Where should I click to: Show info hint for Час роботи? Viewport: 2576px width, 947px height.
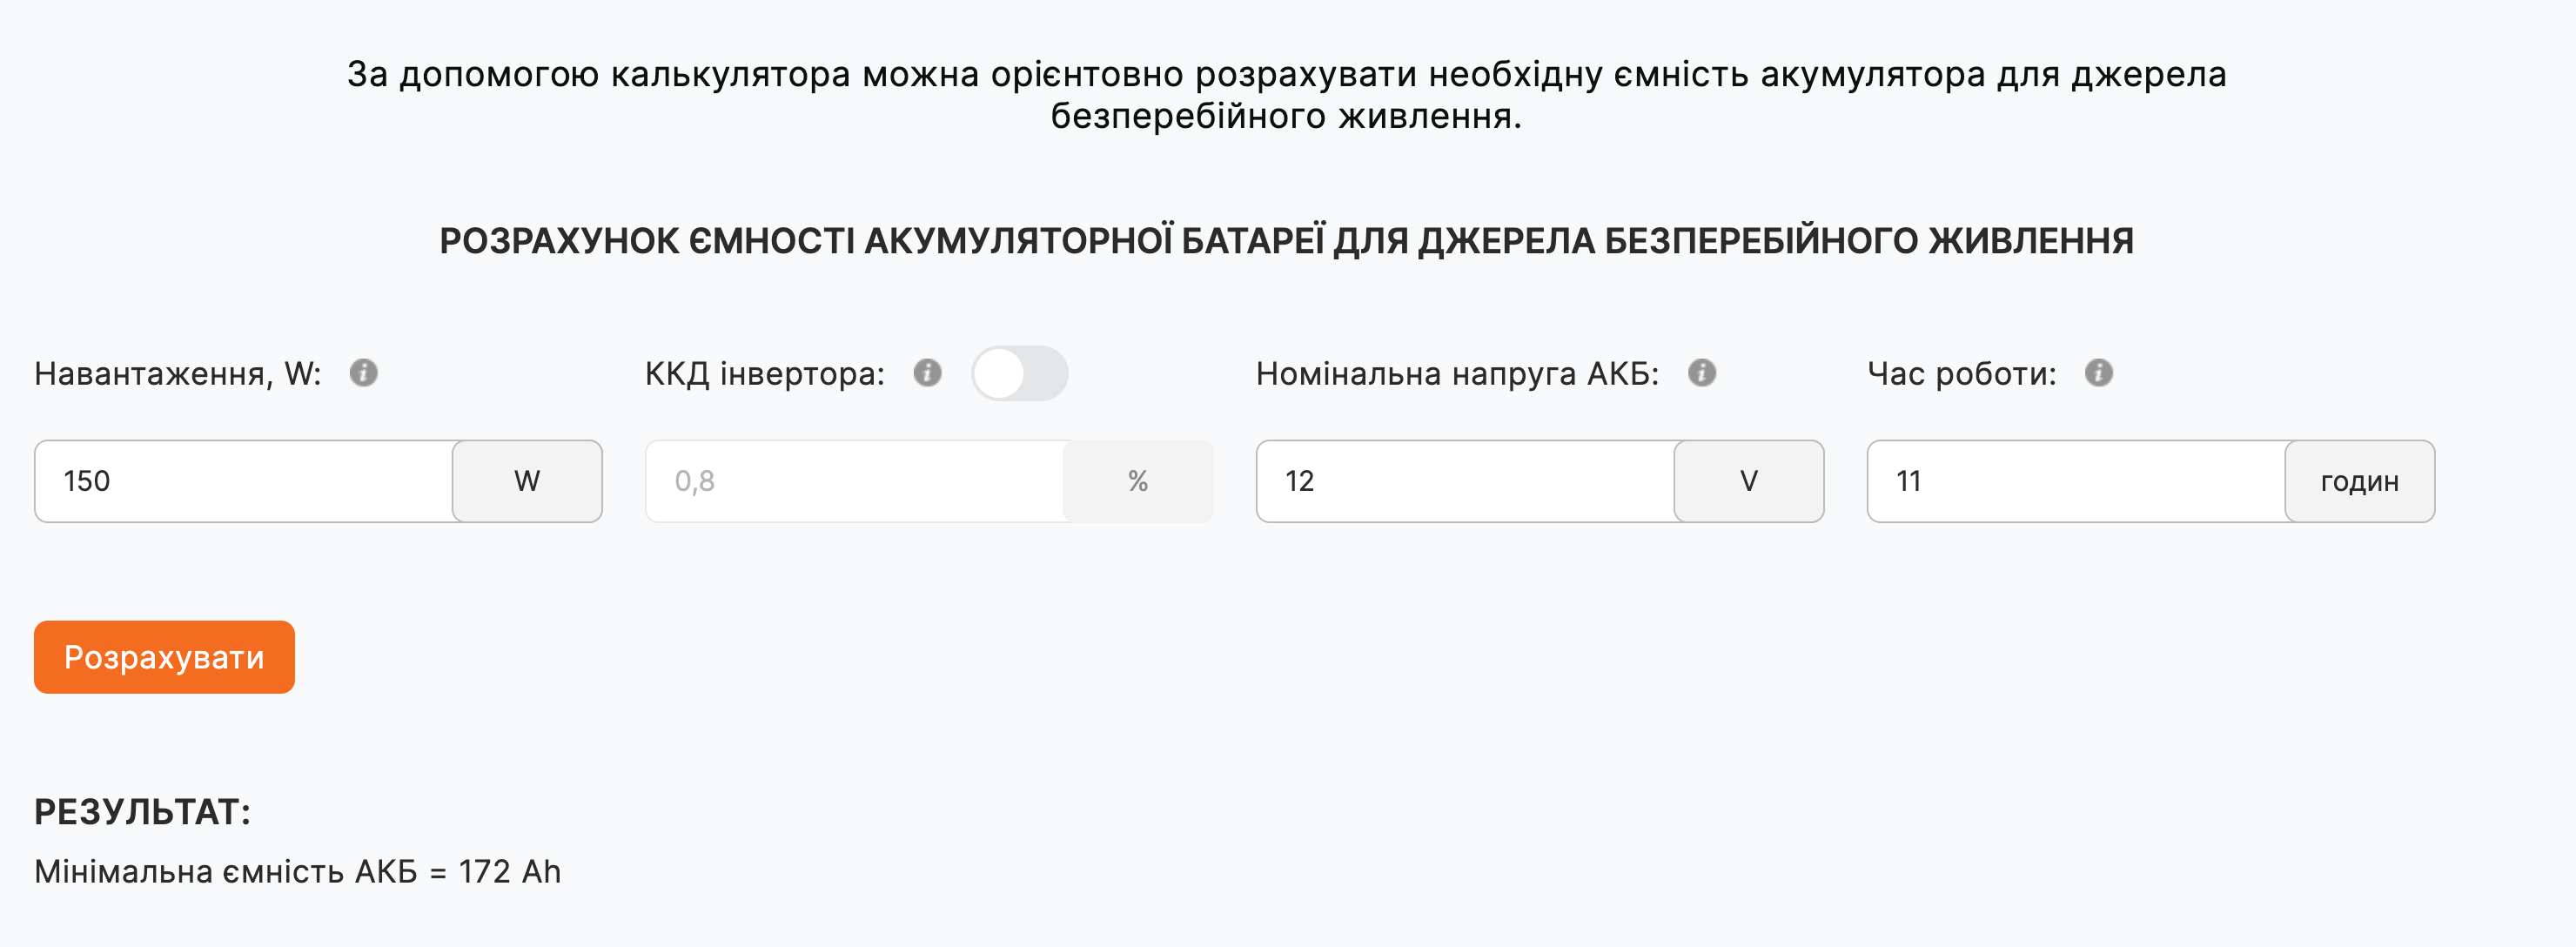click(2098, 373)
